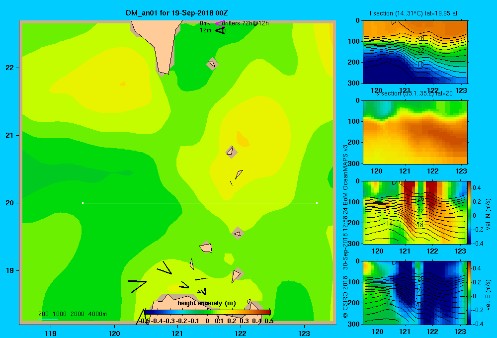Click the vel. E velocity colorbar strip
Viewport: 497px width, 338px height.
point(470,292)
